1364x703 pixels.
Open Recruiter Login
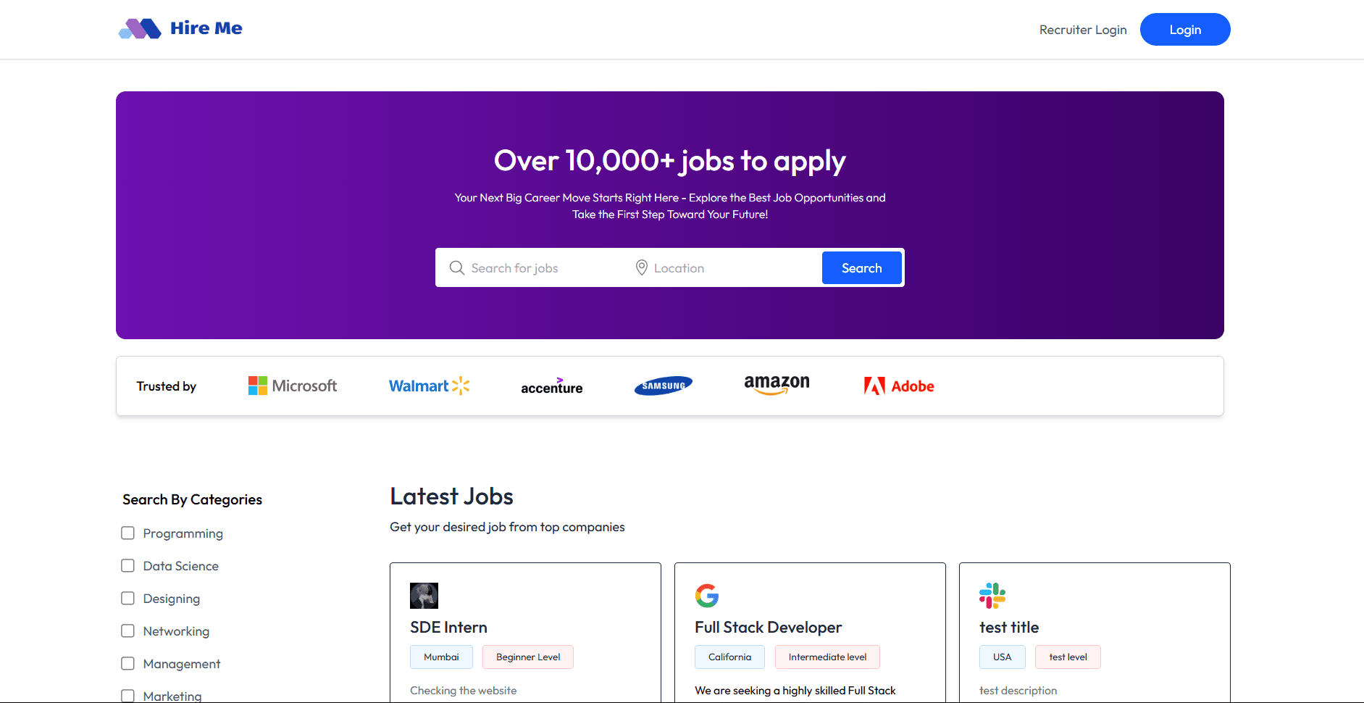pos(1082,30)
